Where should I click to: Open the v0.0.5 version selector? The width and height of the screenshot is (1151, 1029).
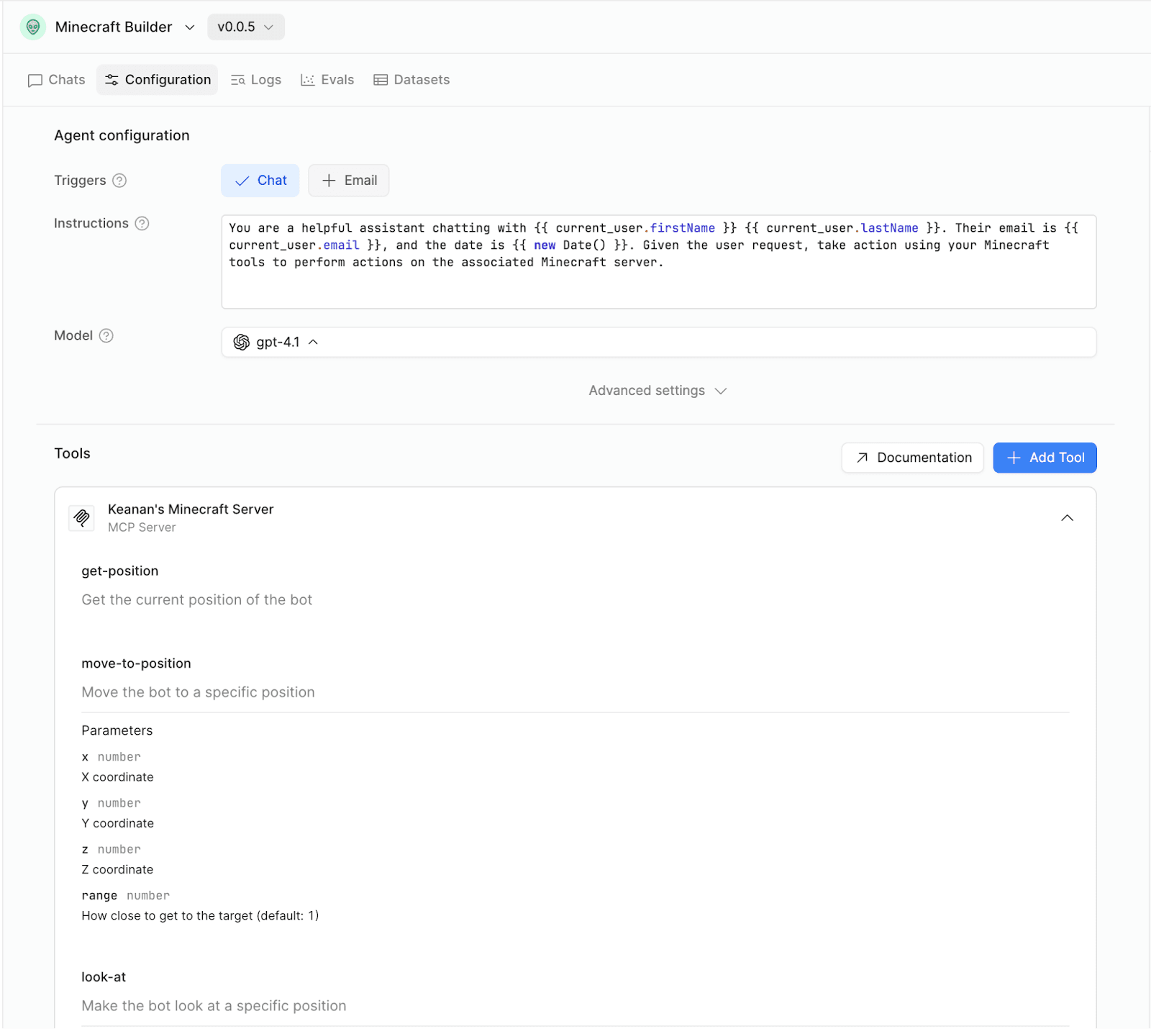[246, 27]
